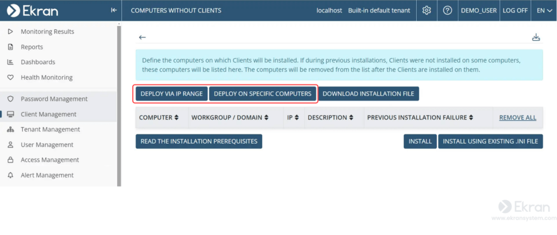Click the Ekran logo in header
557x235 pixels.
click(32, 11)
